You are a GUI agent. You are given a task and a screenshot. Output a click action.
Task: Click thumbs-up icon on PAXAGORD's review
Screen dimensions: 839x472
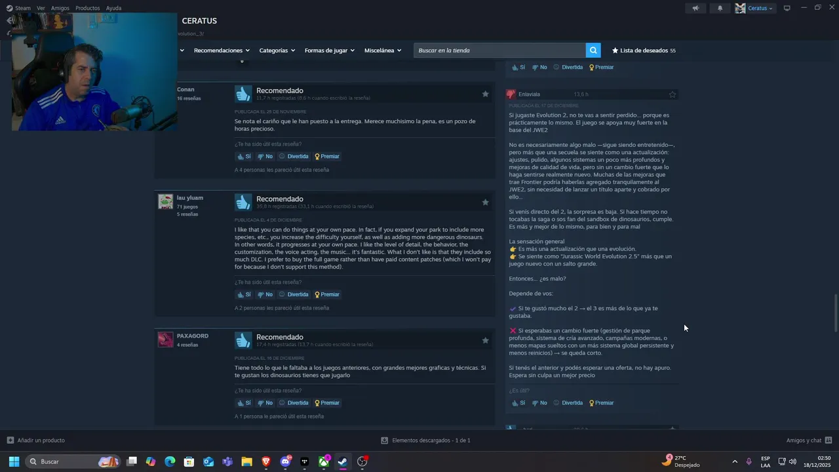tap(243, 340)
